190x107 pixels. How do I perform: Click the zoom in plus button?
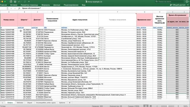[178, 106]
